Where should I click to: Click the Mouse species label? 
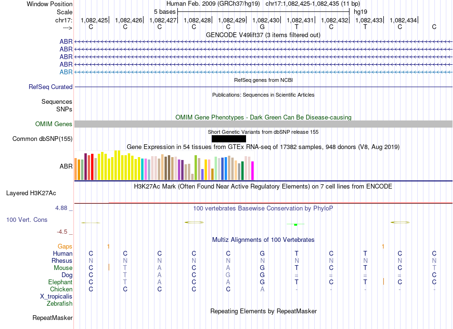(x=63, y=268)
